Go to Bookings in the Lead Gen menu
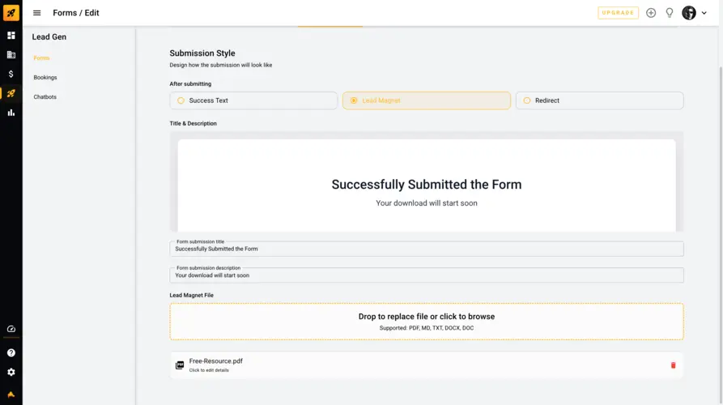Screen dimensions: 723x405 pyautogui.click(x=45, y=78)
